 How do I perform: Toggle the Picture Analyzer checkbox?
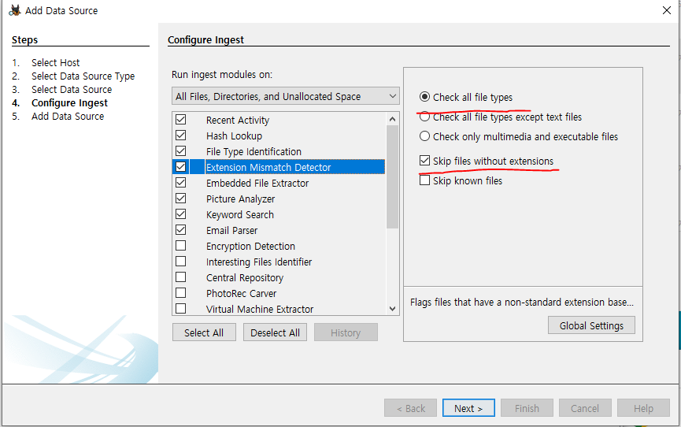[x=180, y=199]
